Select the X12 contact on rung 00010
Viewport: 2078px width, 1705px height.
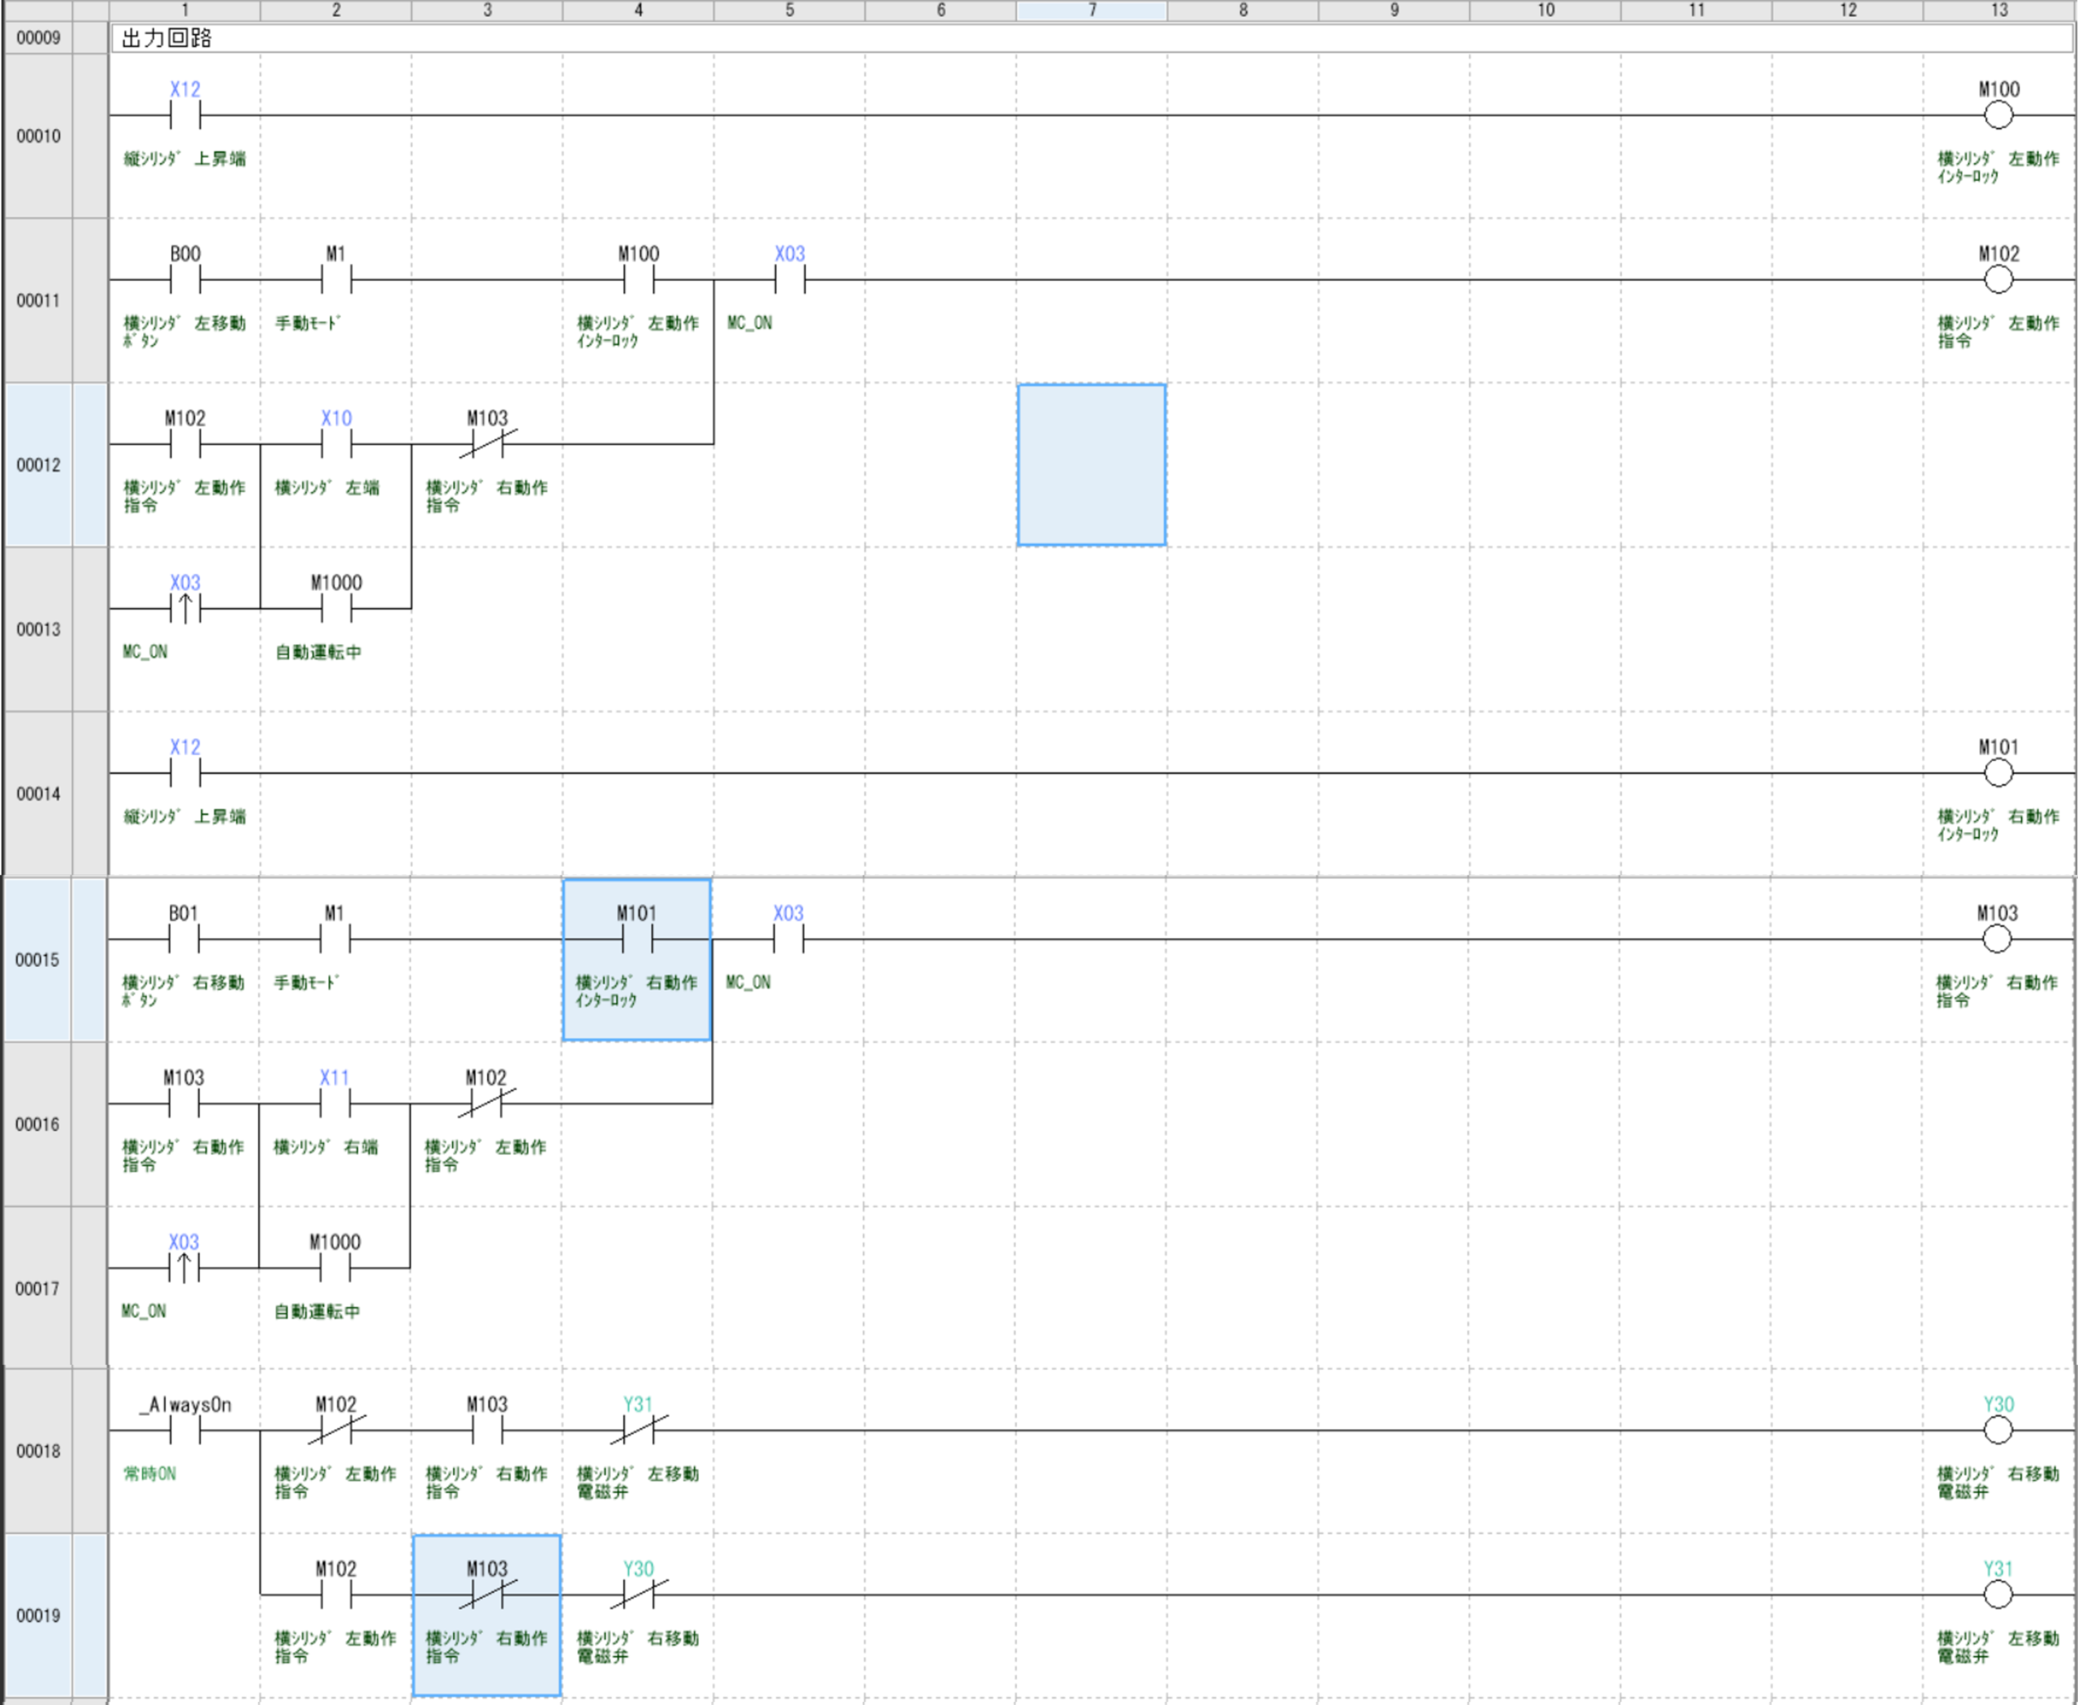tap(184, 115)
